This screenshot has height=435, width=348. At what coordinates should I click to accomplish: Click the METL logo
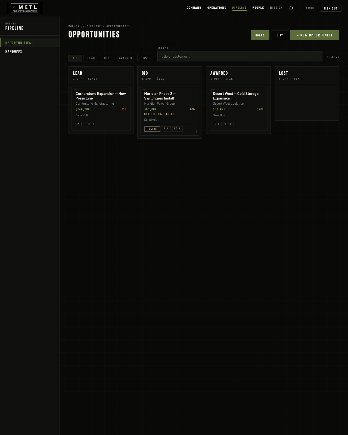[25, 8]
